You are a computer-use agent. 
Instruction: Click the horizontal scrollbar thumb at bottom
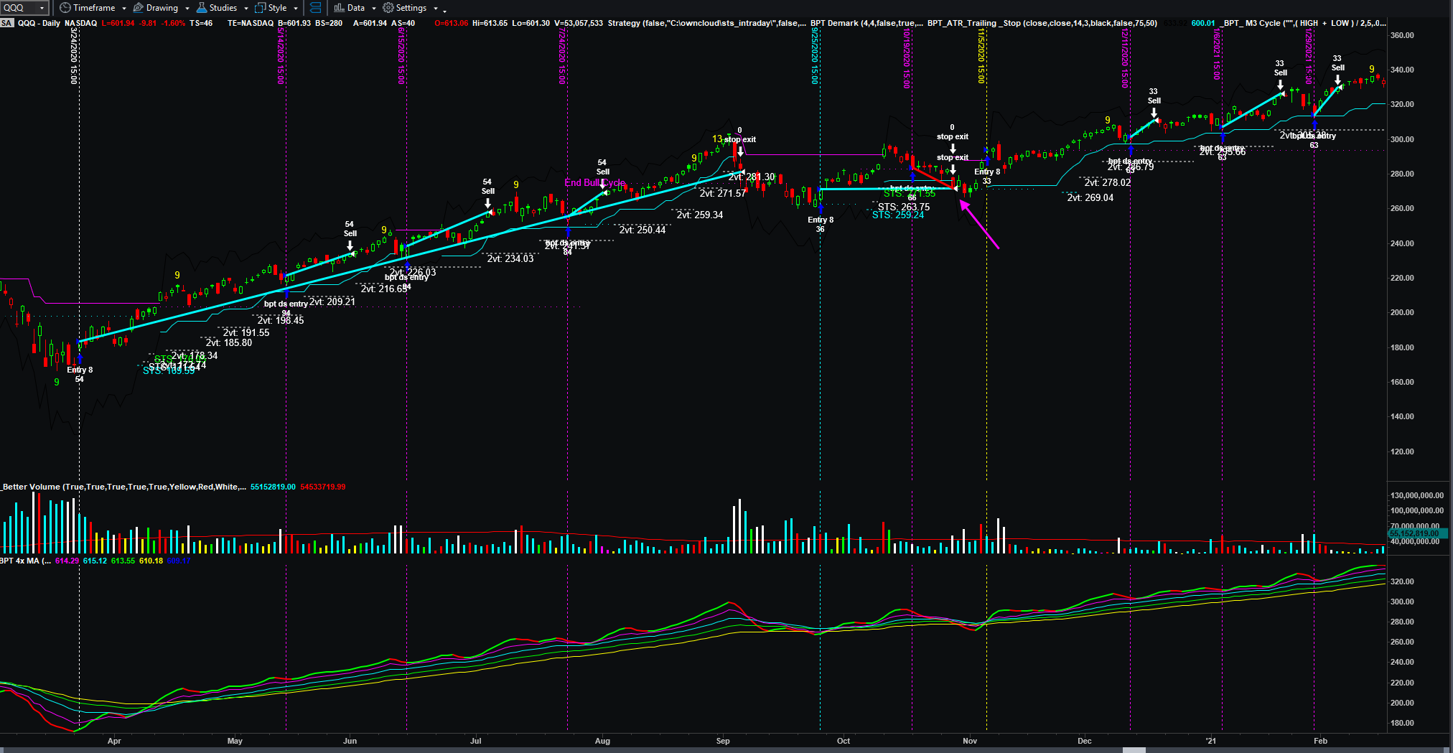point(1134,750)
